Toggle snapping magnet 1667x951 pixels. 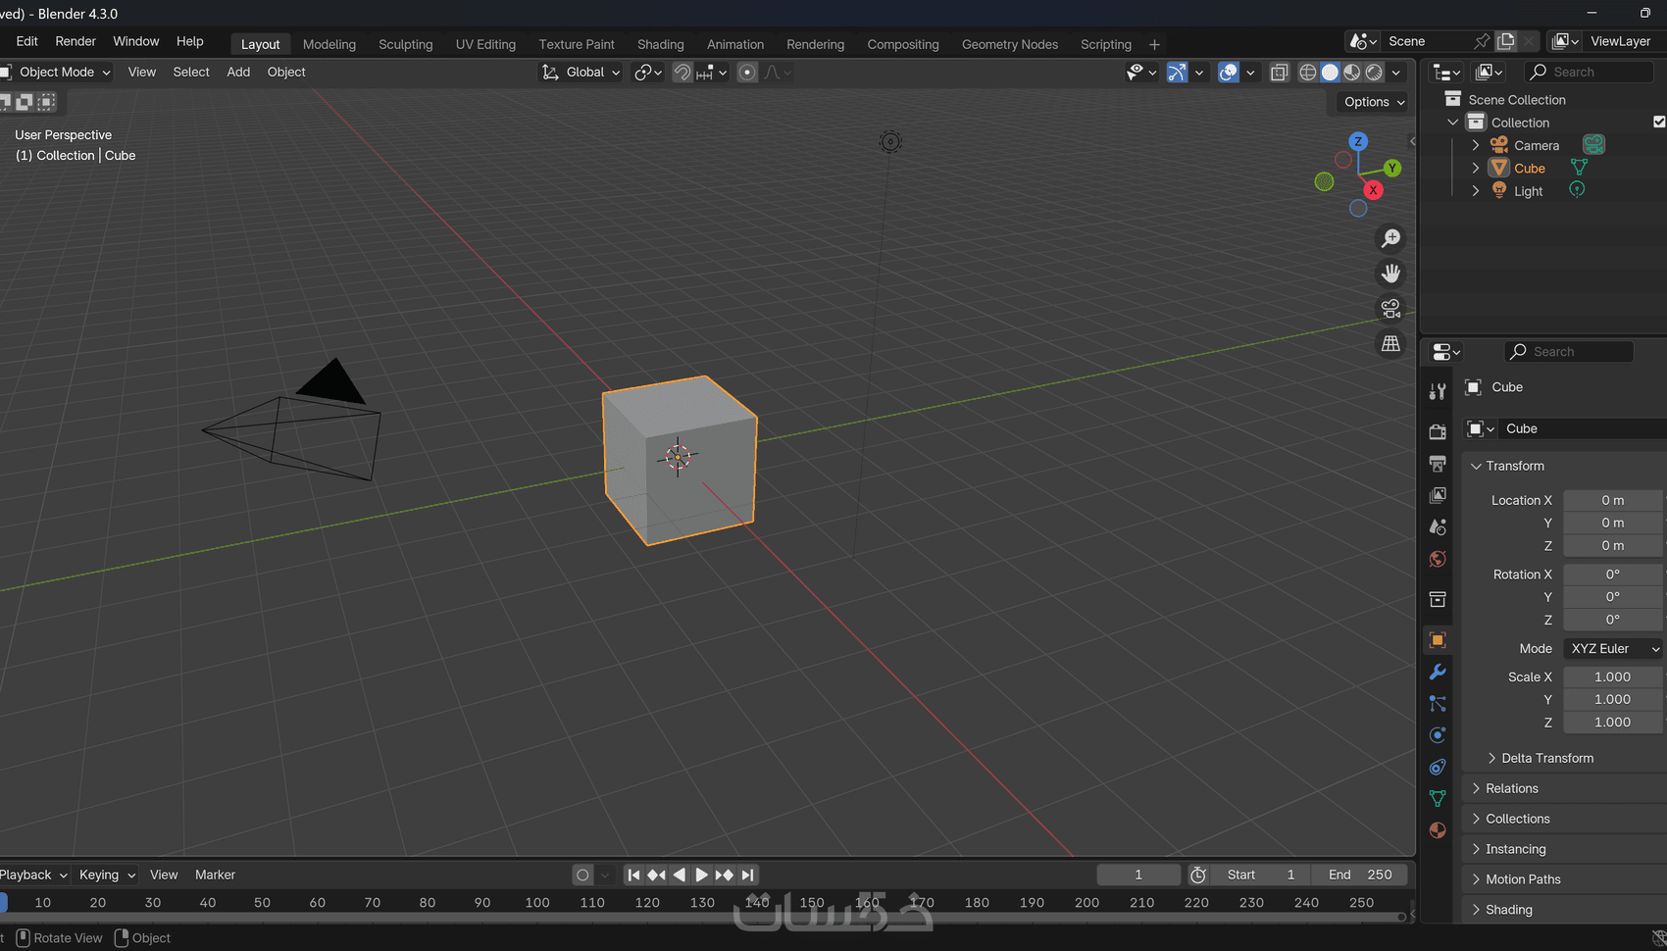tap(682, 72)
